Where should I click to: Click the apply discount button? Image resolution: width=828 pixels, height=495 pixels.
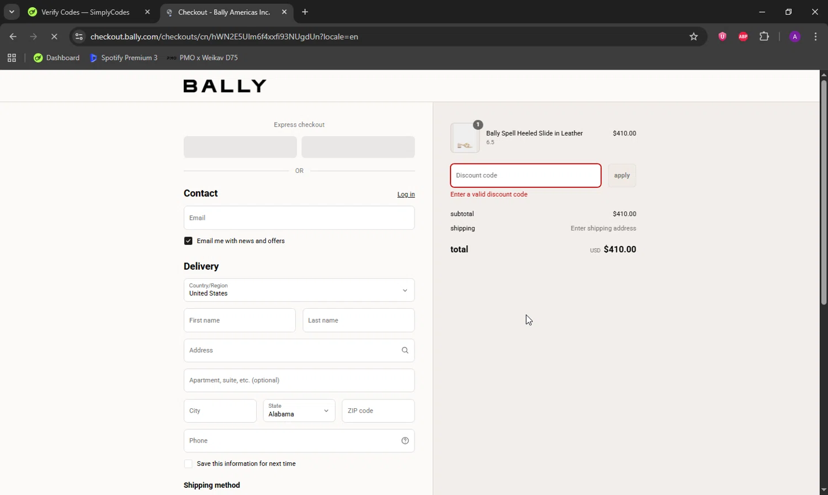tap(622, 176)
